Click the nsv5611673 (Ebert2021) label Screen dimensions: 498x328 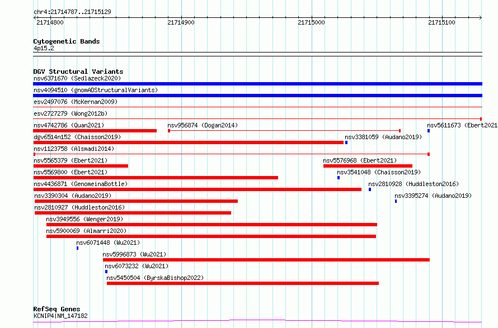tap(462, 125)
